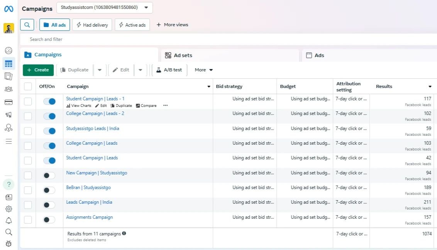Click the bug report icon
Image resolution: width=437 pixels, height=250 pixels.
(8, 243)
